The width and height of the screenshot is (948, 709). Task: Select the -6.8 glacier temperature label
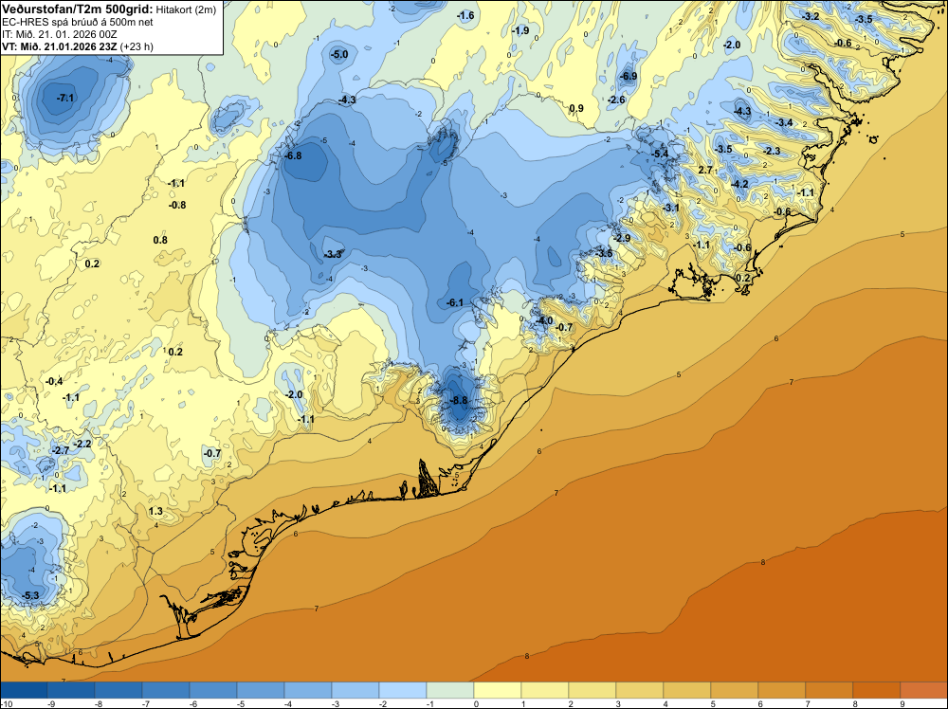point(293,156)
